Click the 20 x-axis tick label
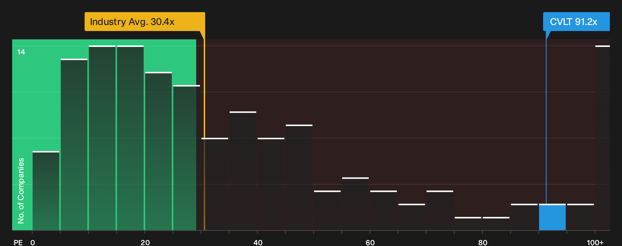 point(145,242)
